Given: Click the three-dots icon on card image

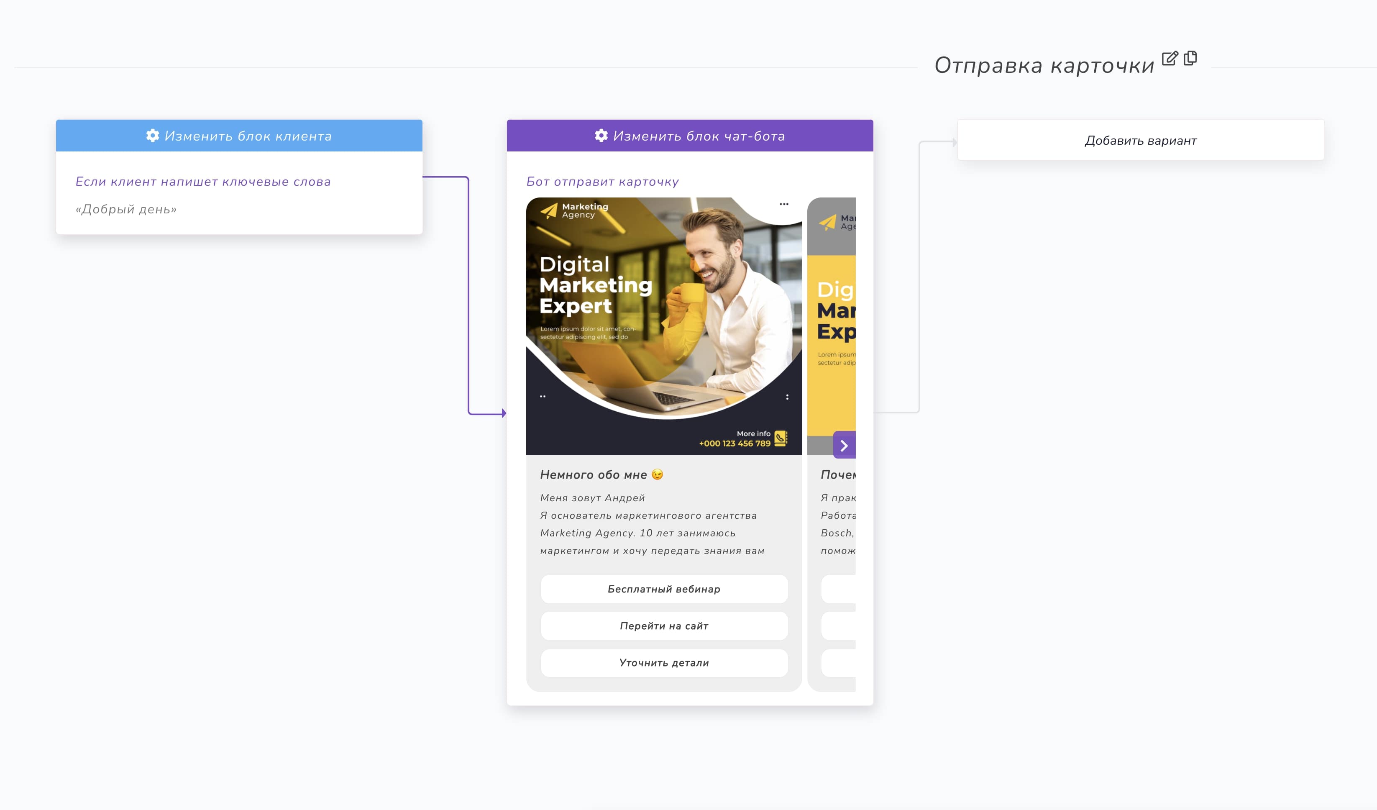Looking at the screenshot, I should click(783, 205).
